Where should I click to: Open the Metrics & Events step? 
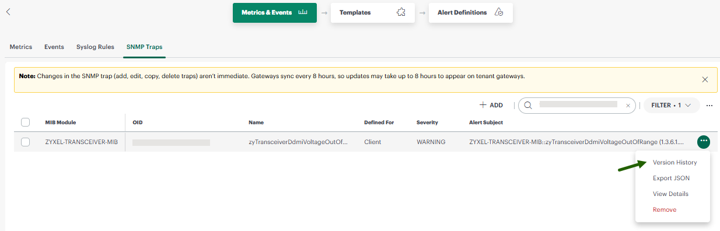click(x=275, y=13)
